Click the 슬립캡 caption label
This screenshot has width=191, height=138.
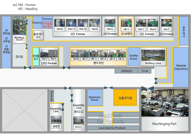point(56,126)
